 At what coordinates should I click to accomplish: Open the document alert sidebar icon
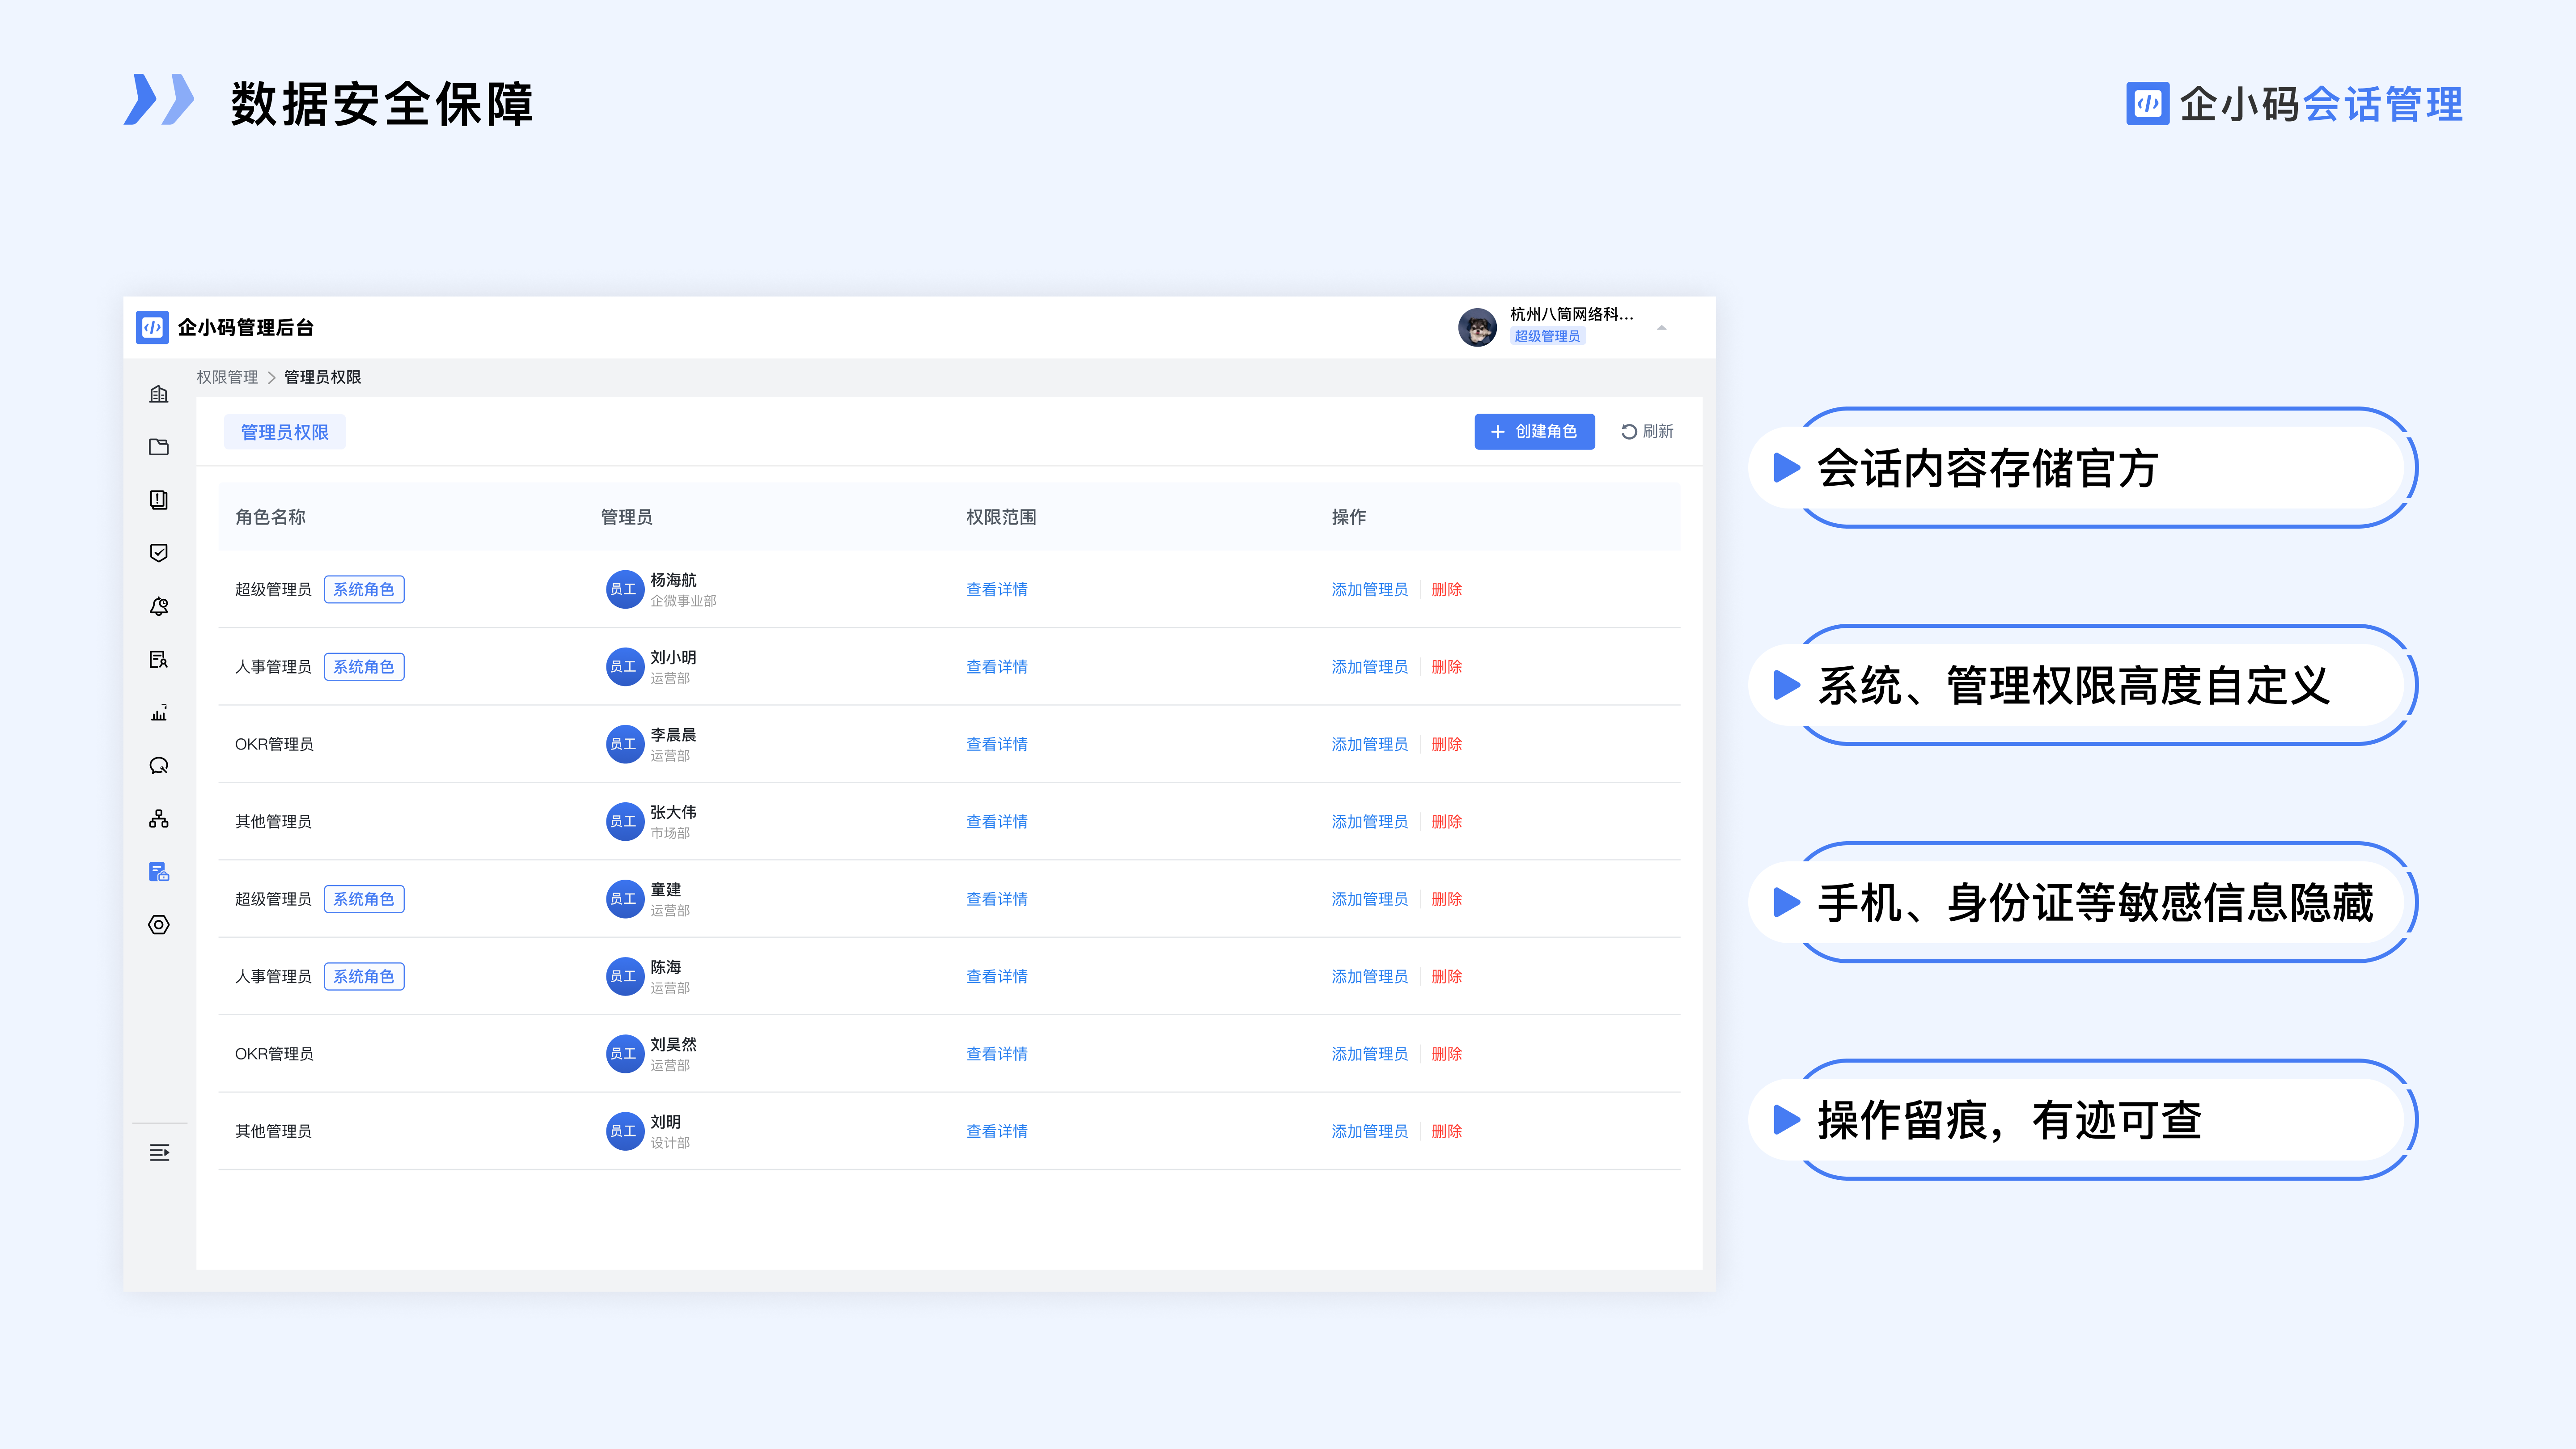pos(159,500)
